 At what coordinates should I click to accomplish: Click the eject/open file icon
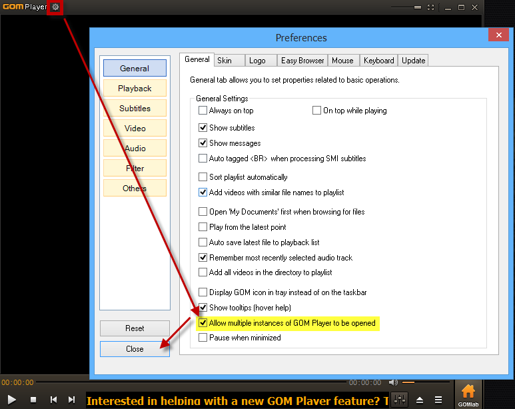(420, 400)
